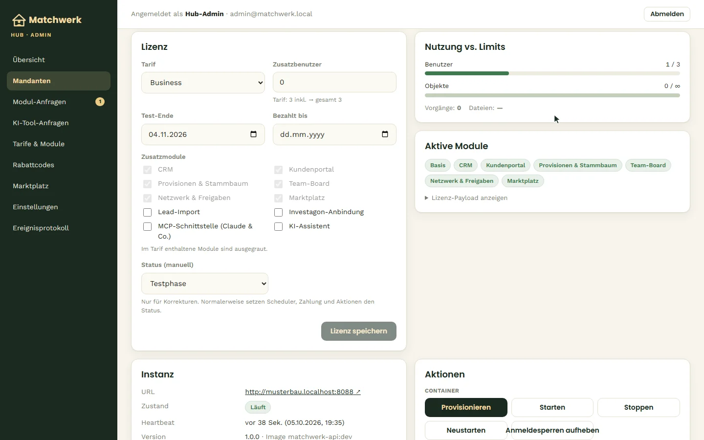Open KI-Tool-Anfragen in the sidebar
Image resolution: width=704 pixels, height=440 pixels.
tap(59, 123)
